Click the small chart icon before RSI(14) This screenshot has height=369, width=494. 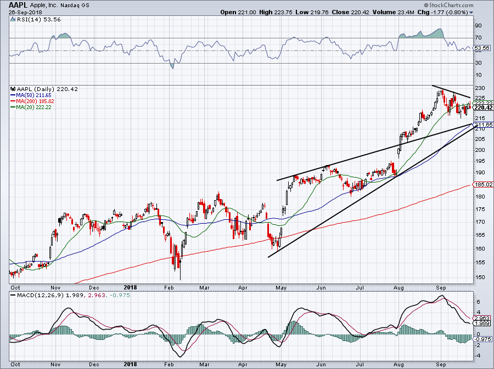[x=13, y=20]
